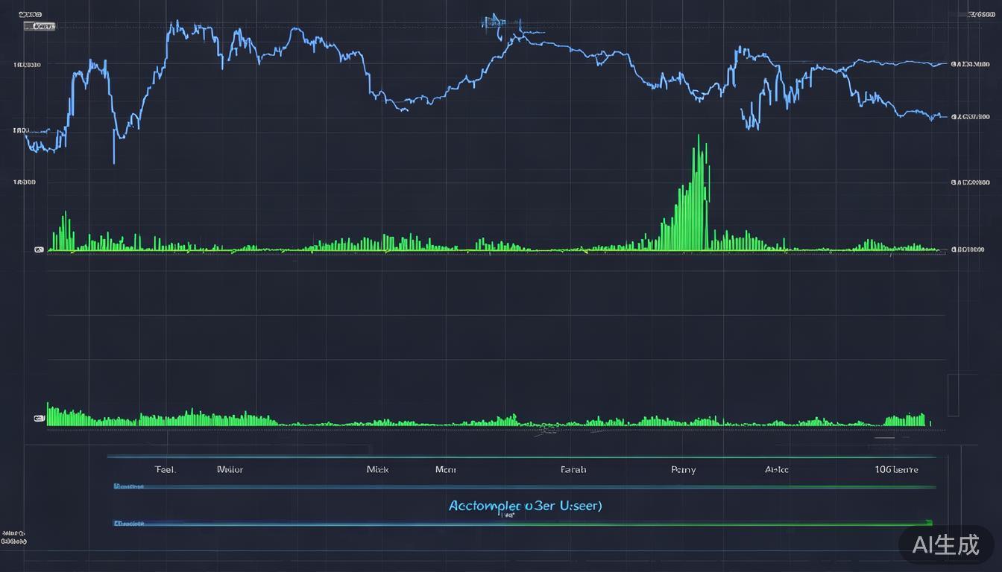Switch to the 'Farah' axis label
The width and height of the screenshot is (1002, 572).
click(x=573, y=469)
